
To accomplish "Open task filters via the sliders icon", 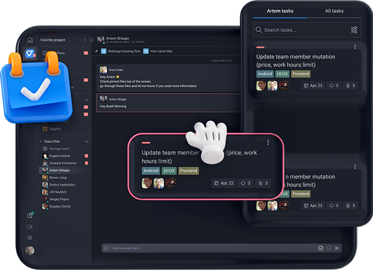I will (x=354, y=30).
